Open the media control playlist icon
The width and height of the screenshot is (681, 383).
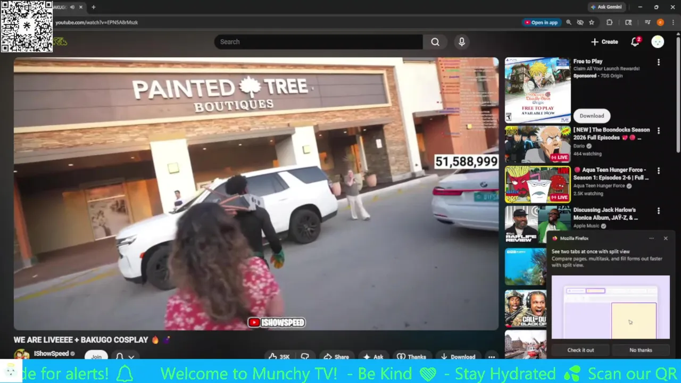point(647,22)
